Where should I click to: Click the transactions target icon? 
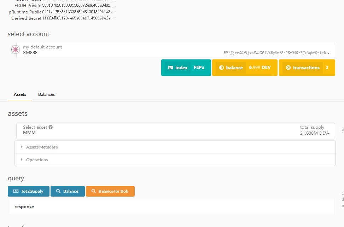(288, 68)
